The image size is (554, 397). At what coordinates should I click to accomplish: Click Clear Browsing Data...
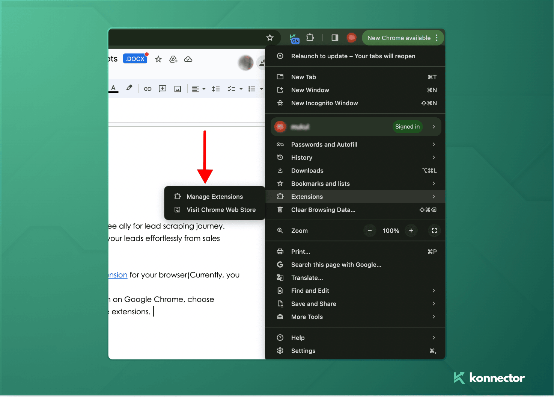pyautogui.click(x=355, y=210)
